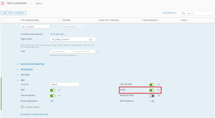215x118 pixels.
Task: Turn off Inter SR iBGP toggle
Action: tap(152, 84)
